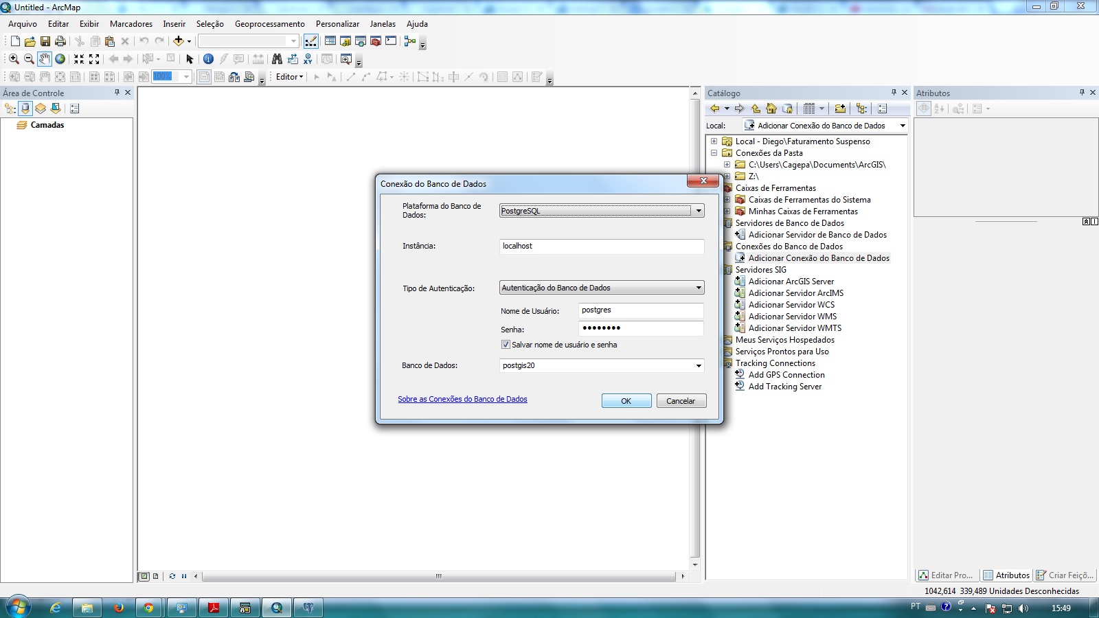This screenshot has width=1099, height=618.
Task: Expand the C:\Users\Cagepa\Documents\ArcGIS\ folder
Action: [x=727, y=165]
